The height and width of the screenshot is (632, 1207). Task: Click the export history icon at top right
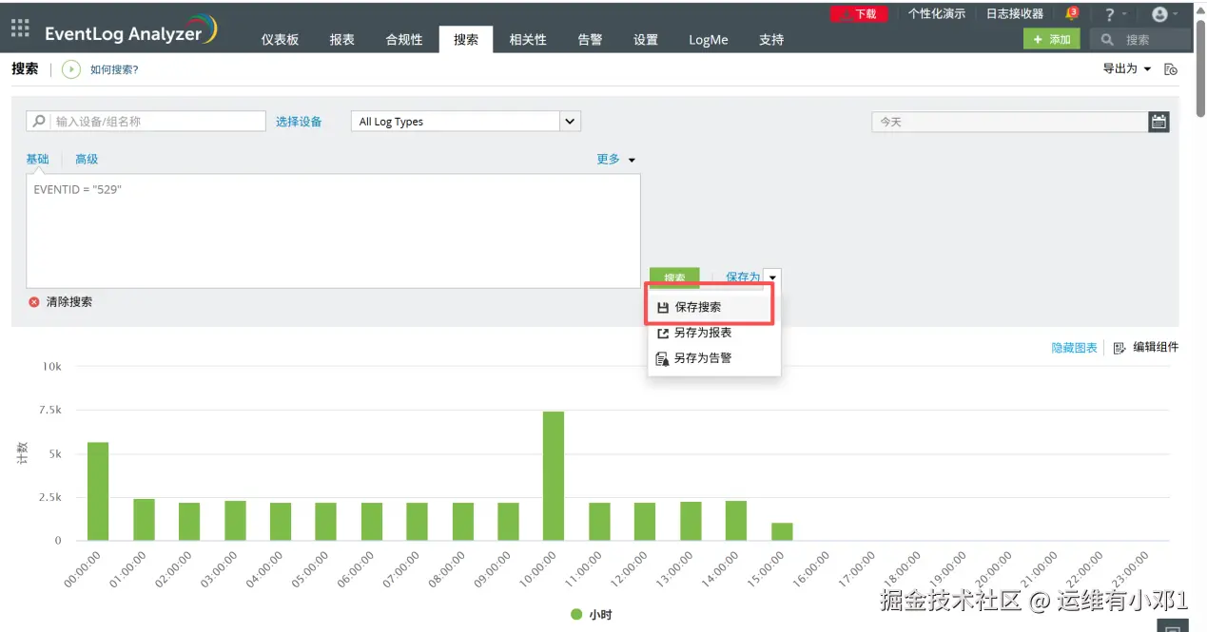pos(1171,69)
